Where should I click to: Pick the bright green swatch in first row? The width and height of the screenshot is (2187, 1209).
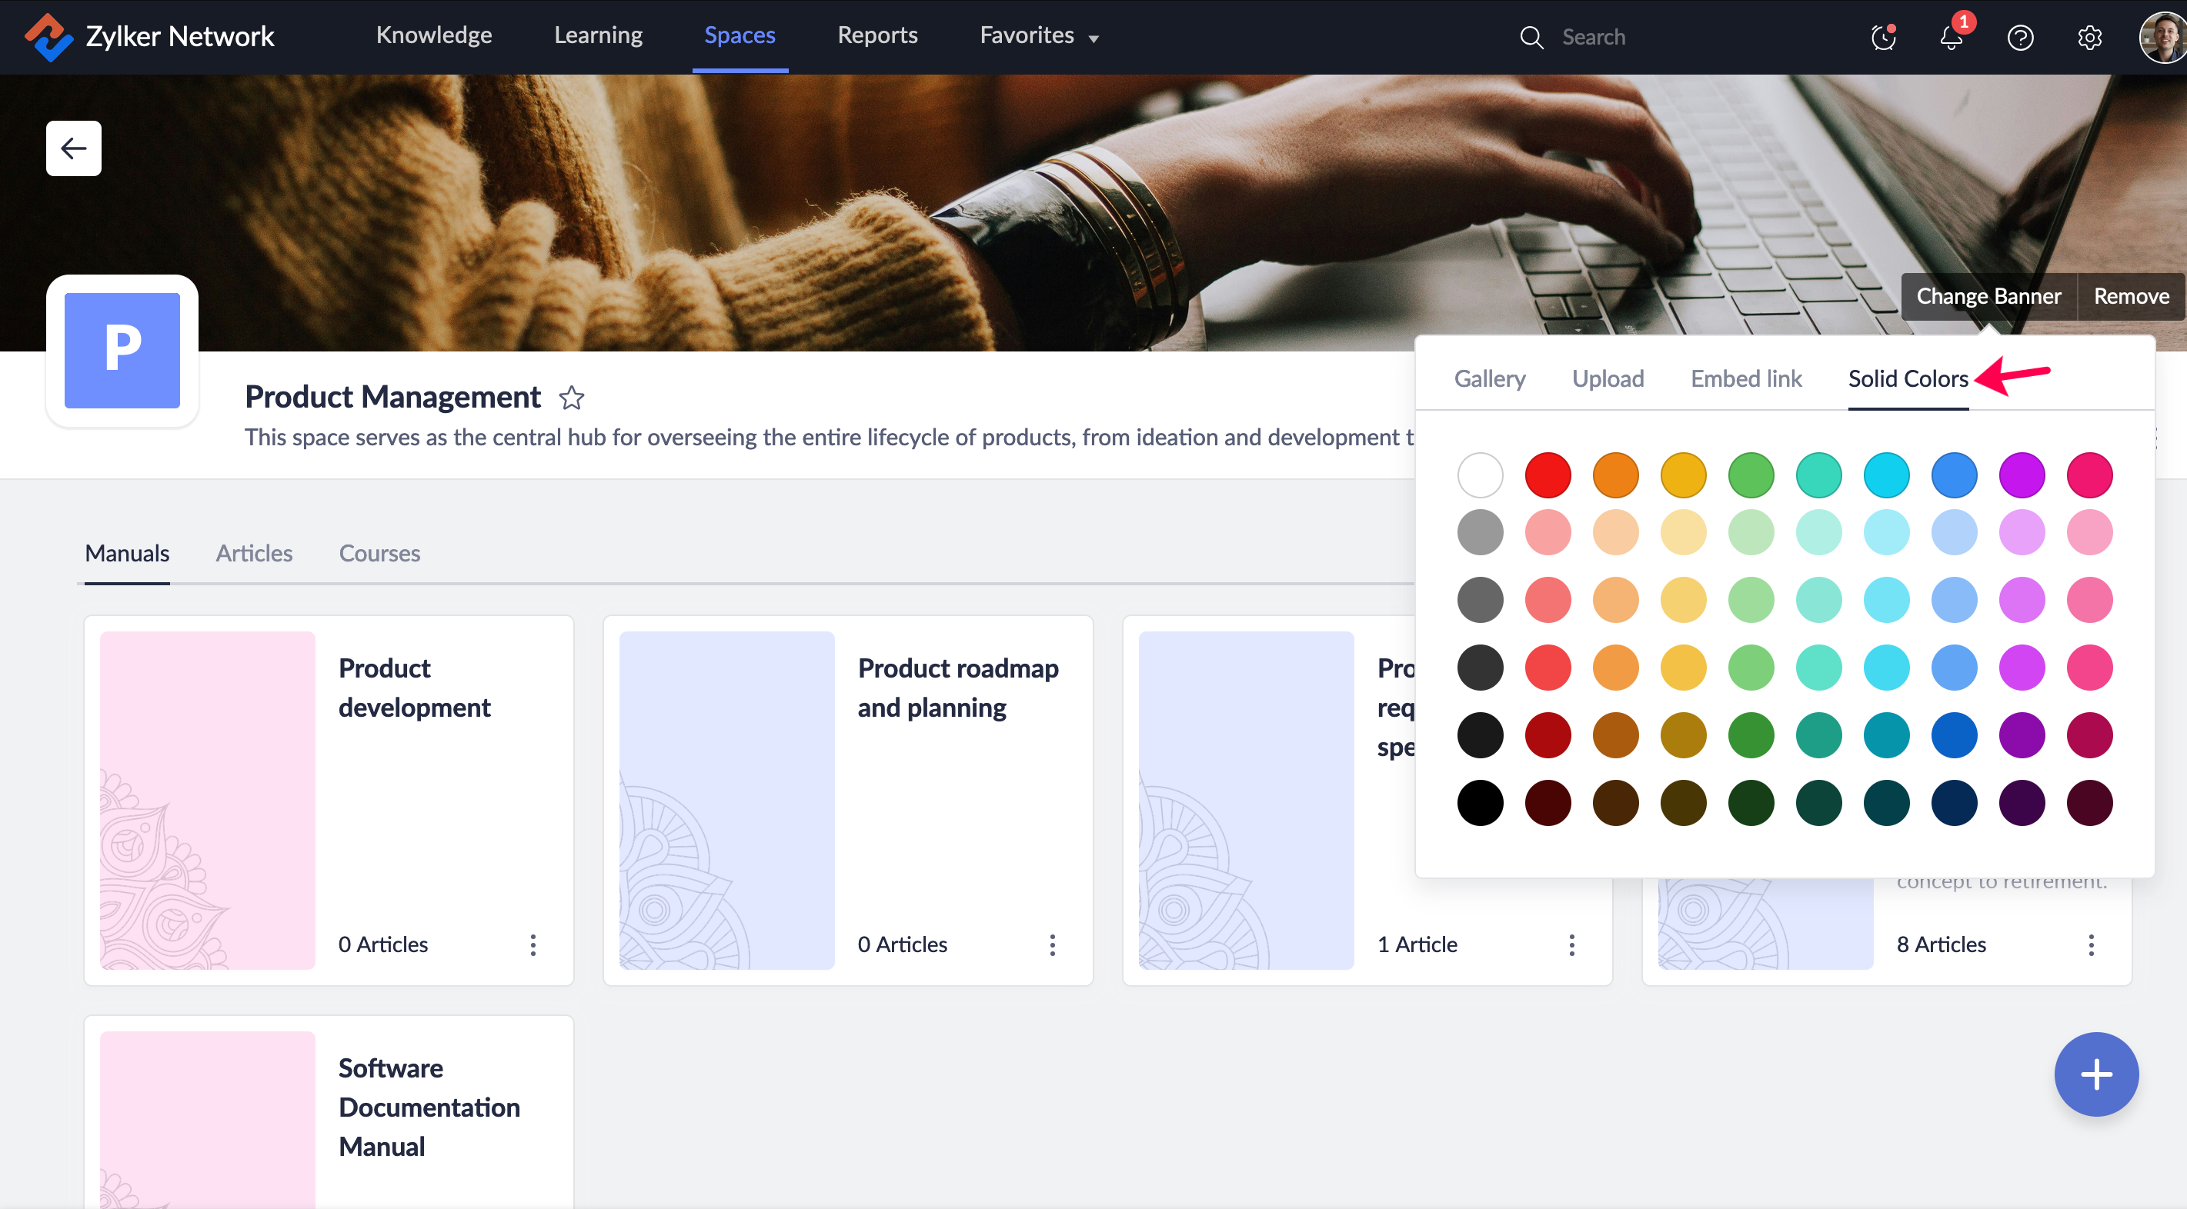pos(1751,475)
